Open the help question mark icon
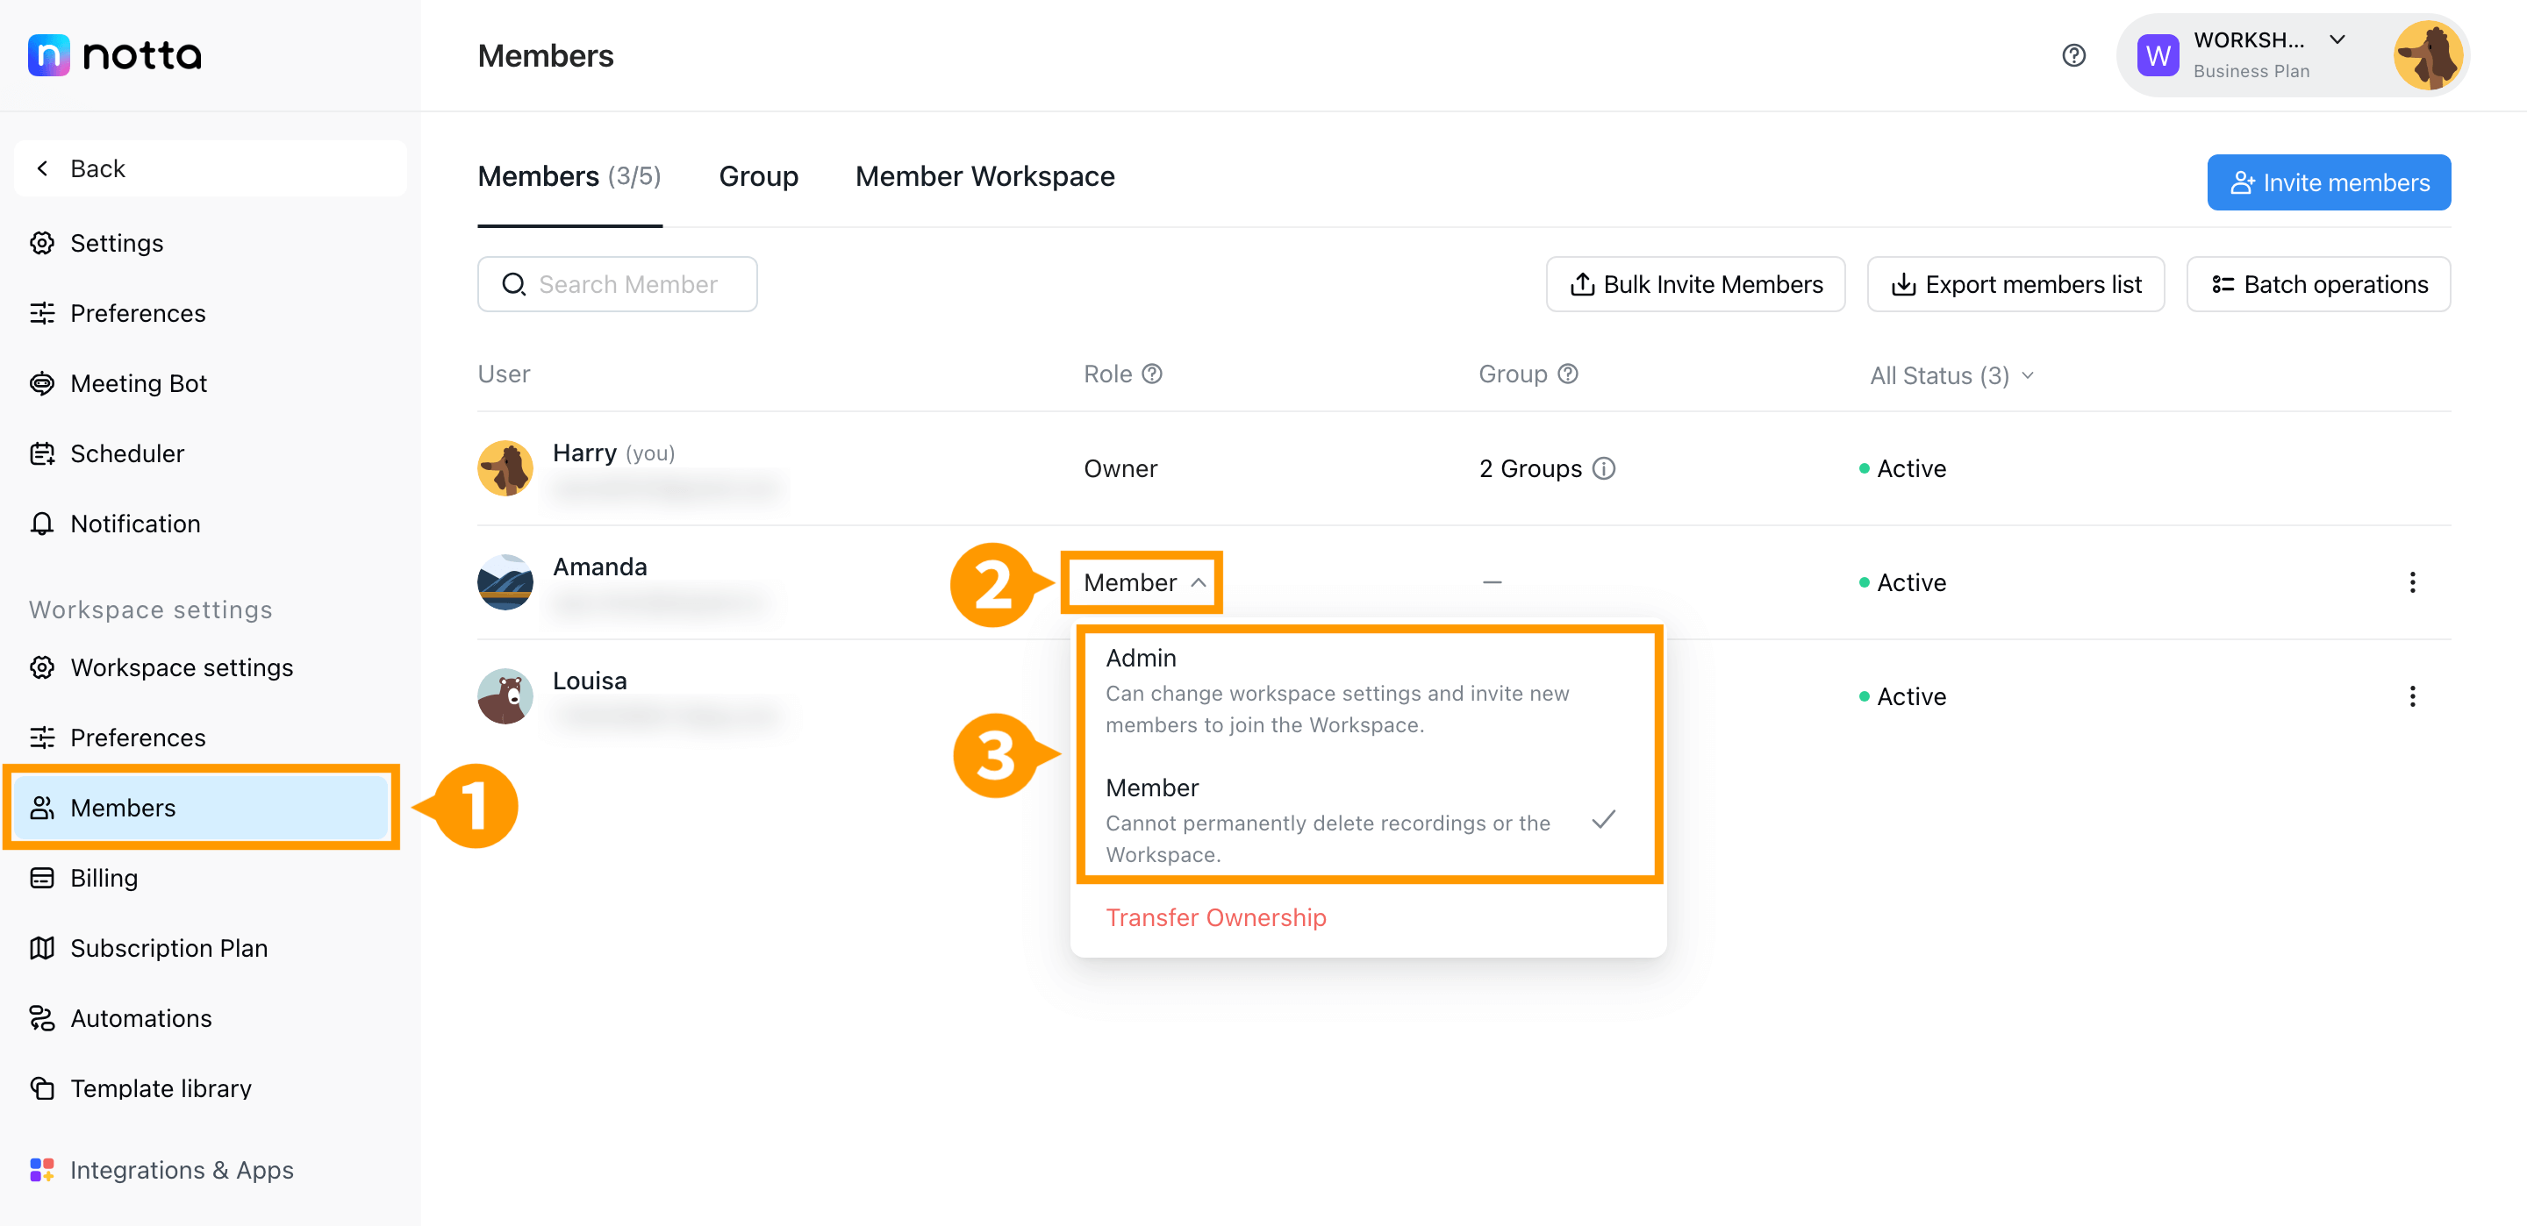The height and width of the screenshot is (1226, 2527). point(2072,56)
